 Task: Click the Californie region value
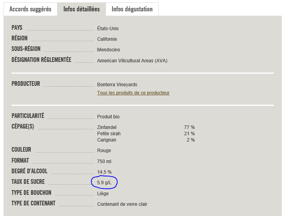click(x=107, y=39)
